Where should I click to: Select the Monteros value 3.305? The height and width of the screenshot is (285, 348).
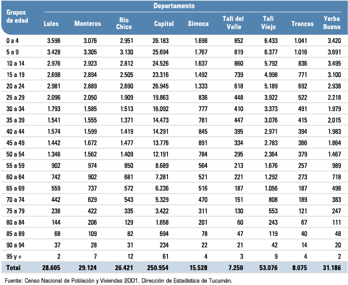click(90, 52)
